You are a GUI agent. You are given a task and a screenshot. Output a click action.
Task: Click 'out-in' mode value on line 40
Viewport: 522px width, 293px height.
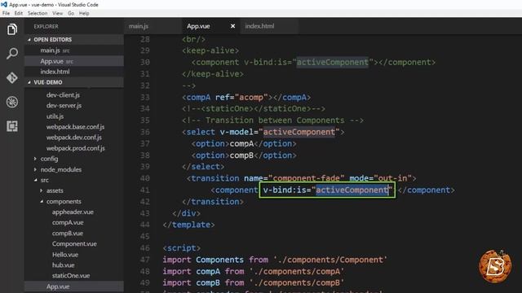(393, 178)
